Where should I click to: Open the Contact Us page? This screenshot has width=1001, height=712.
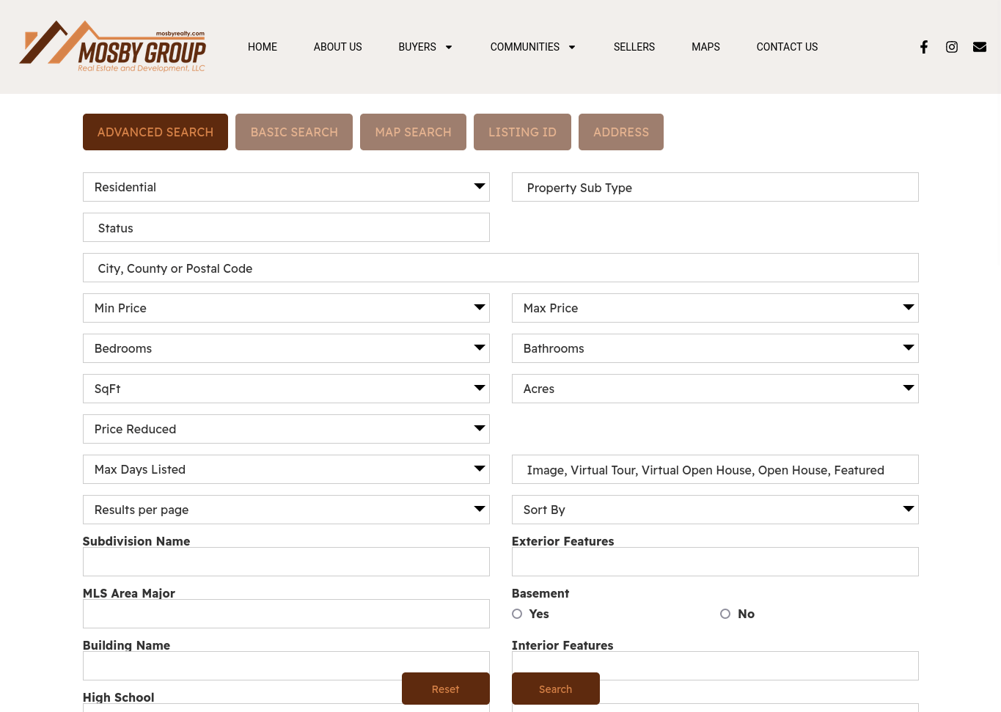[787, 47]
